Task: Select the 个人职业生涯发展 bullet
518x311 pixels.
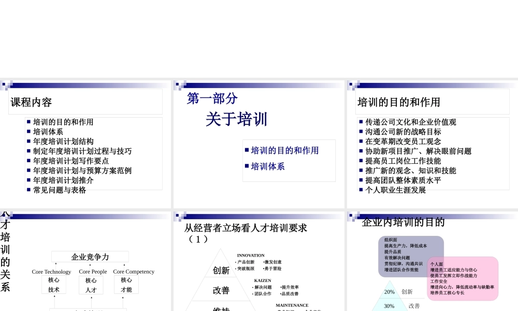Action: (395, 190)
